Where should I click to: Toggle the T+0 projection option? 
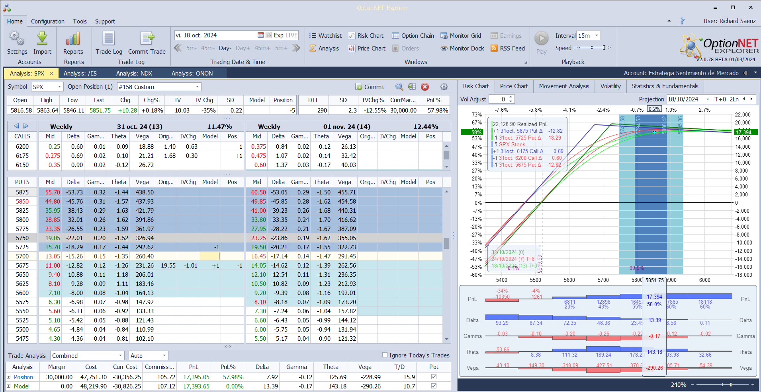point(720,99)
